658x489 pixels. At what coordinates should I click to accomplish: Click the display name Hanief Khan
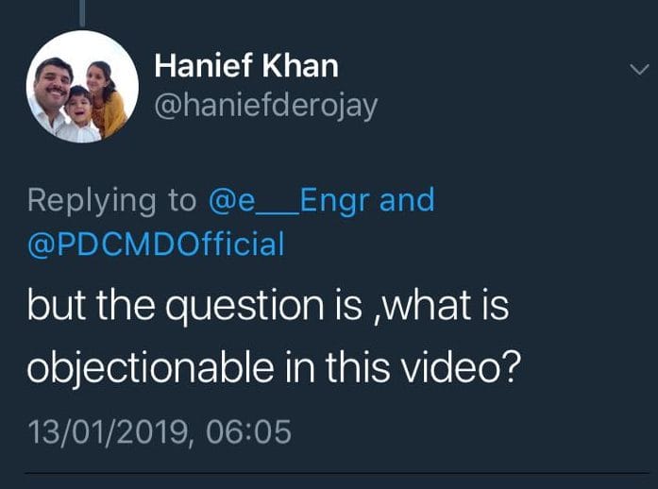(x=245, y=66)
